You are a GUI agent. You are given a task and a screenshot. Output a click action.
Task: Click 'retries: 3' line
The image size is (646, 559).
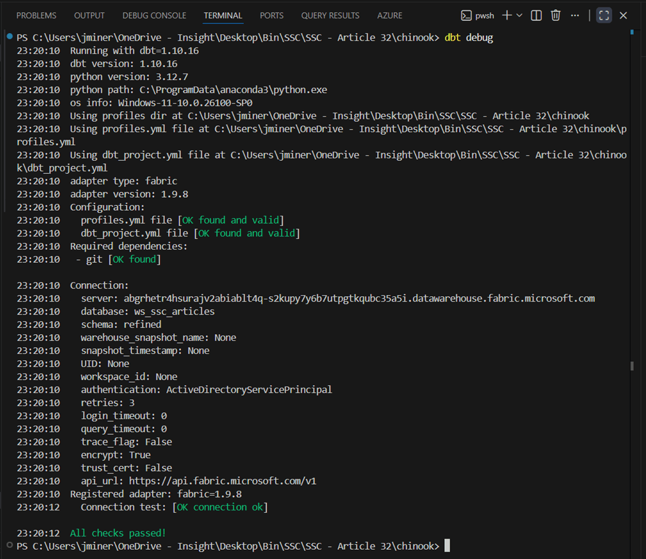pyautogui.click(x=108, y=403)
